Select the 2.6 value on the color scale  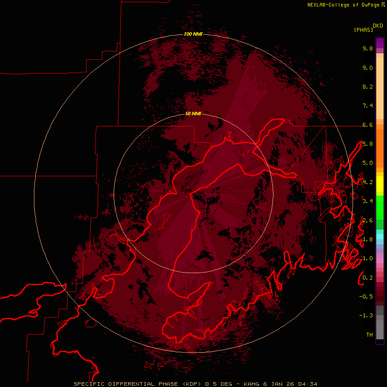(x=368, y=221)
